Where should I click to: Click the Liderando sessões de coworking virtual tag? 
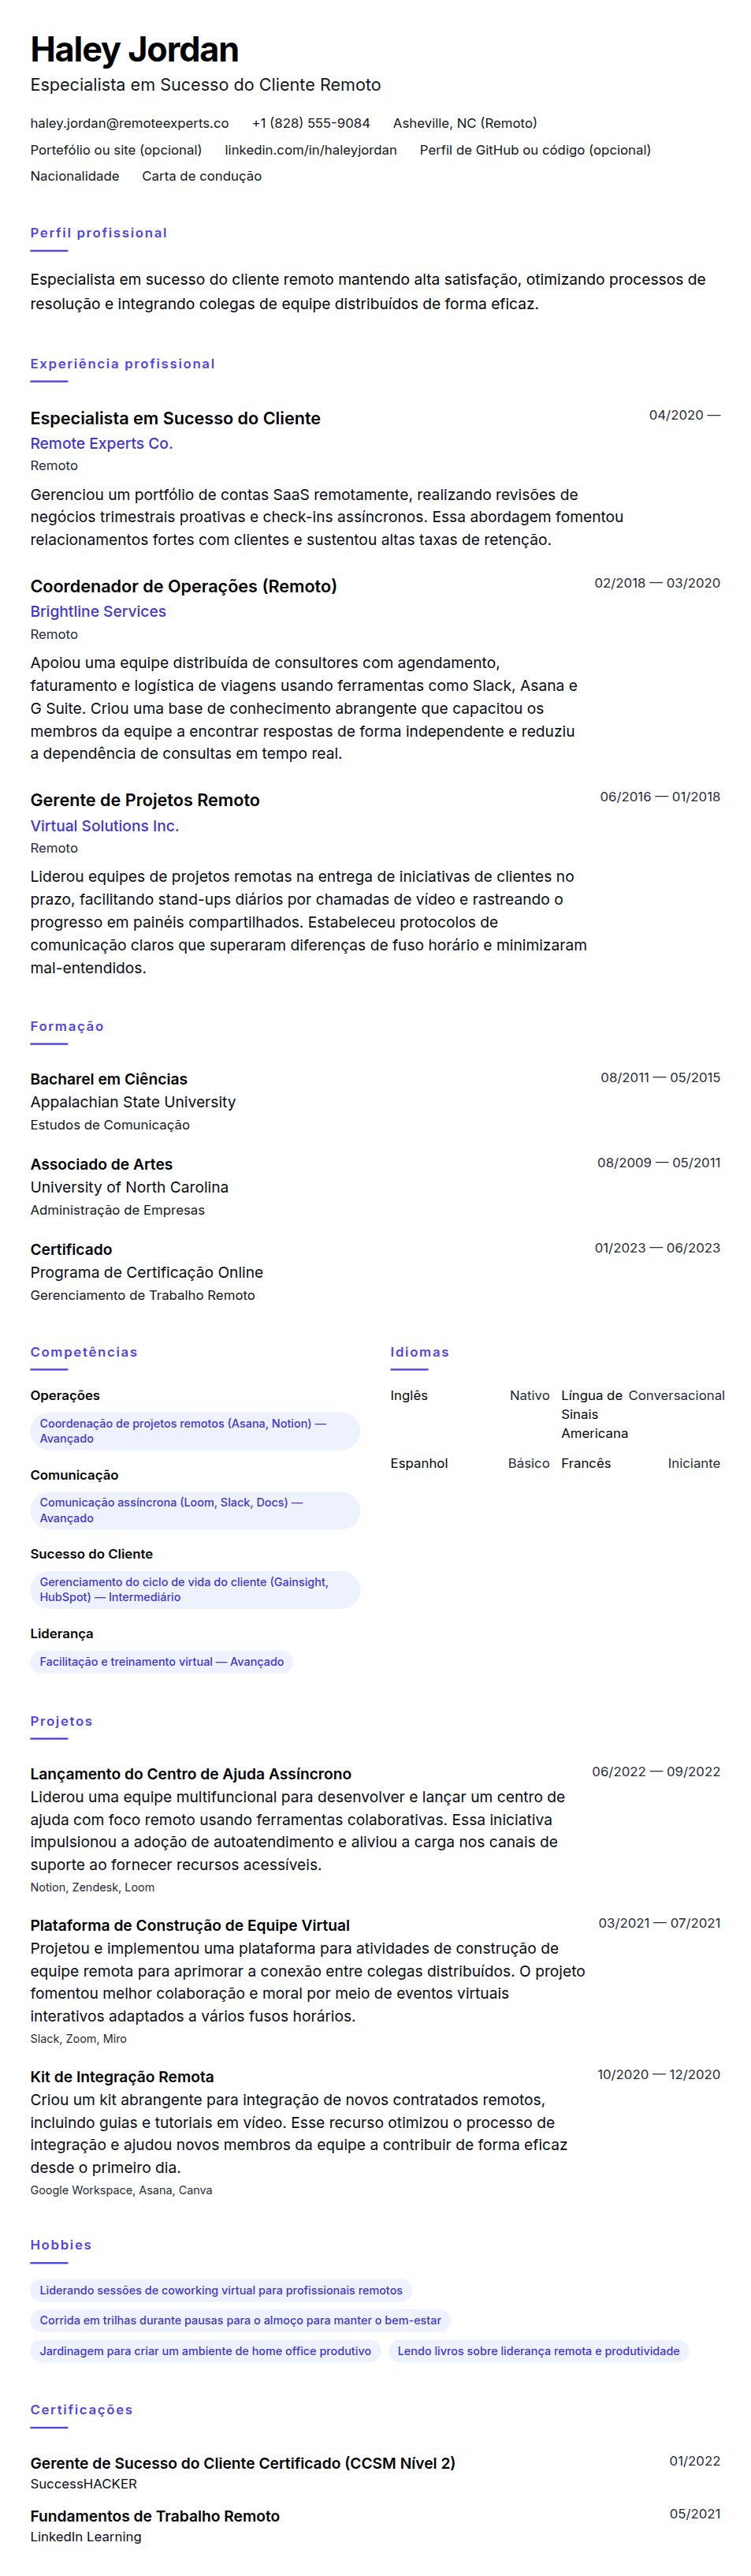(221, 2290)
